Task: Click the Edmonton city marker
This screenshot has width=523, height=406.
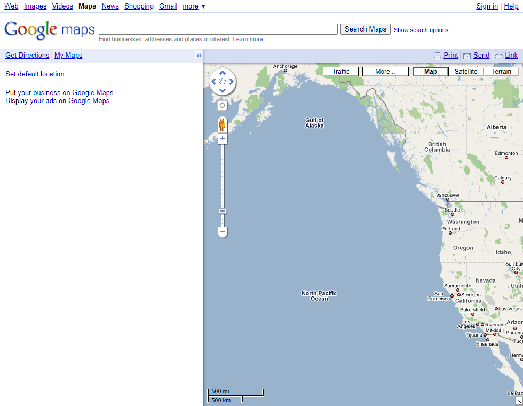Action: point(506,158)
